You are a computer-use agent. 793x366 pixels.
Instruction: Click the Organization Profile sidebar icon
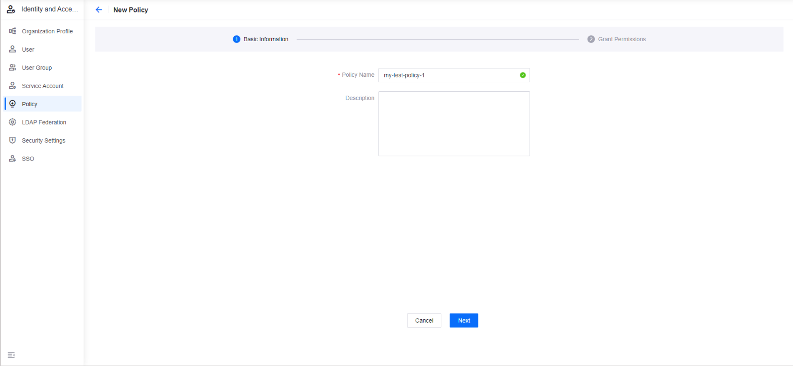coord(13,31)
